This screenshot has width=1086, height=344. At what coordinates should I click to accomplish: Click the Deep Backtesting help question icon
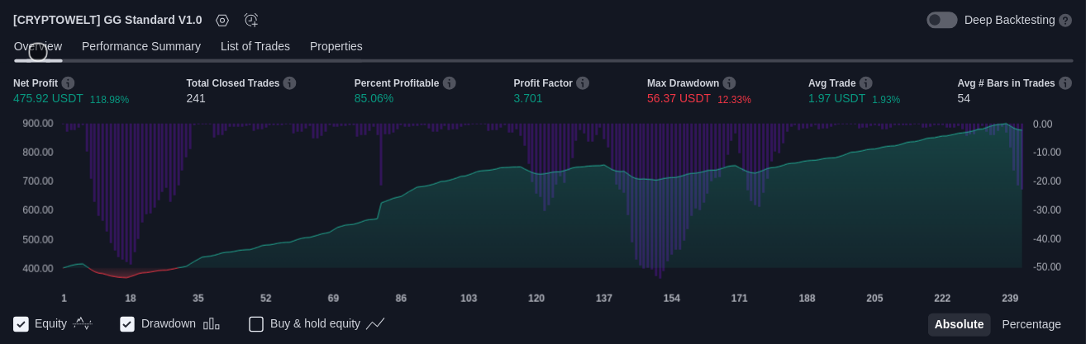(x=1065, y=21)
